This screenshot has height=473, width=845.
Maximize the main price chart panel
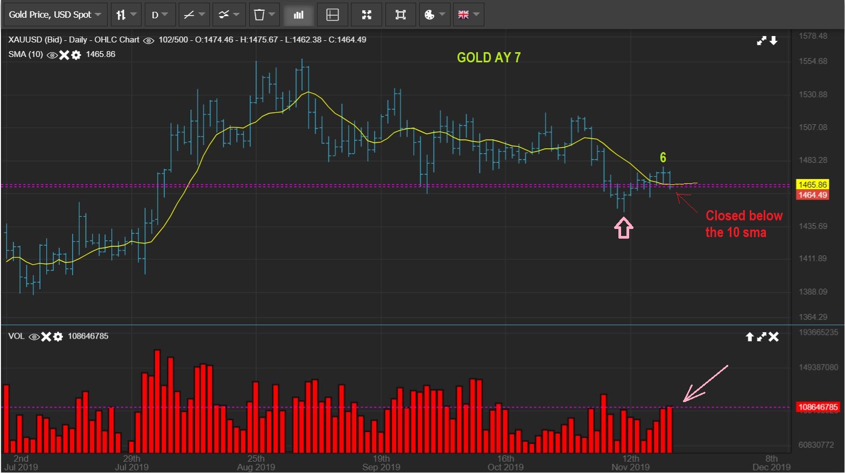tap(761, 41)
